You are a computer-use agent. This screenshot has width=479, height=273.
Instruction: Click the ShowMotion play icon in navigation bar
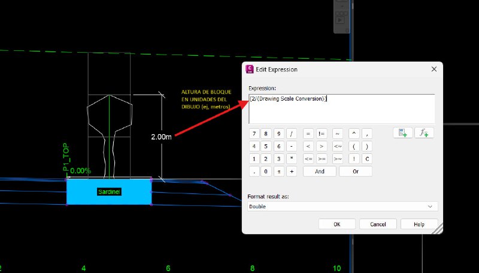339,20
